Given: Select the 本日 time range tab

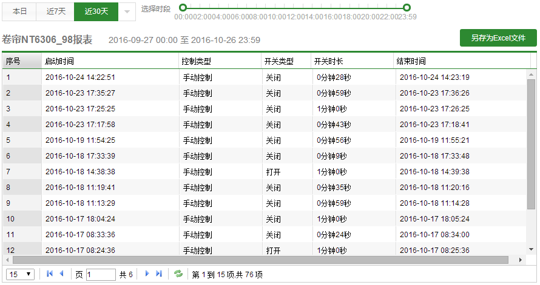Looking at the screenshot, I should [20, 11].
